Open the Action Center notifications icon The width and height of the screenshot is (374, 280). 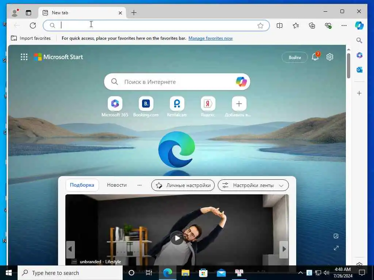pos(362,273)
